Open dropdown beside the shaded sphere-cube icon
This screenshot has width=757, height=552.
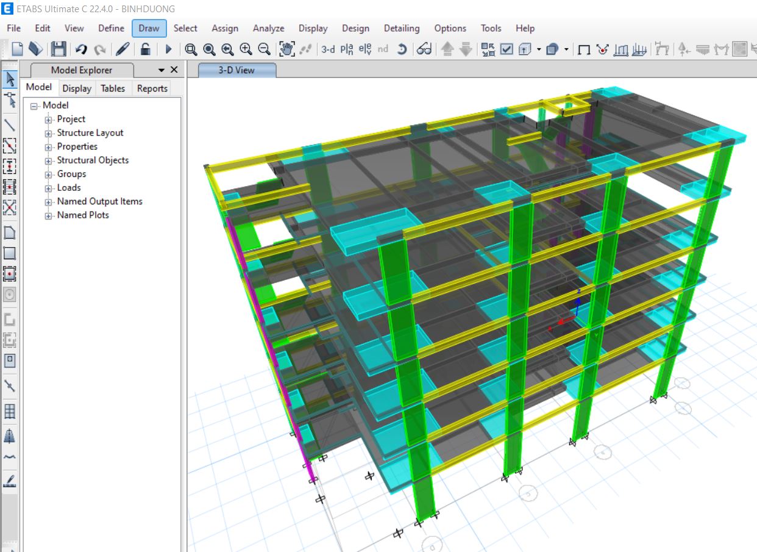(567, 49)
